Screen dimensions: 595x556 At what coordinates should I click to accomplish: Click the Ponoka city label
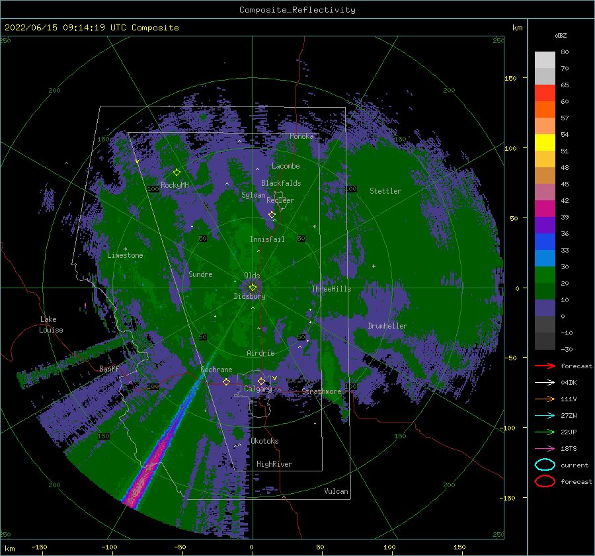(301, 136)
